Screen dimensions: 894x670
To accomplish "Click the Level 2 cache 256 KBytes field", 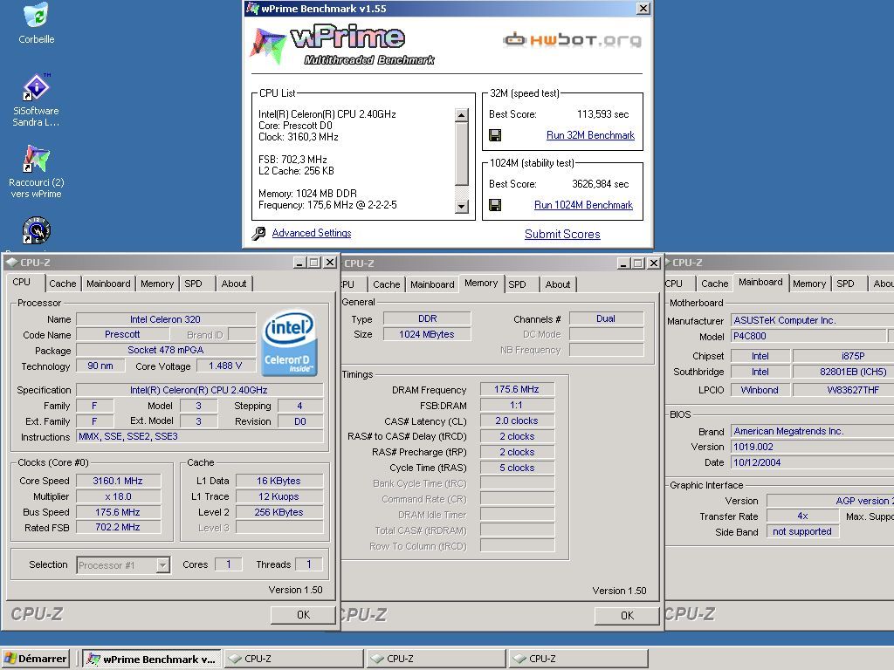I will point(279,512).
